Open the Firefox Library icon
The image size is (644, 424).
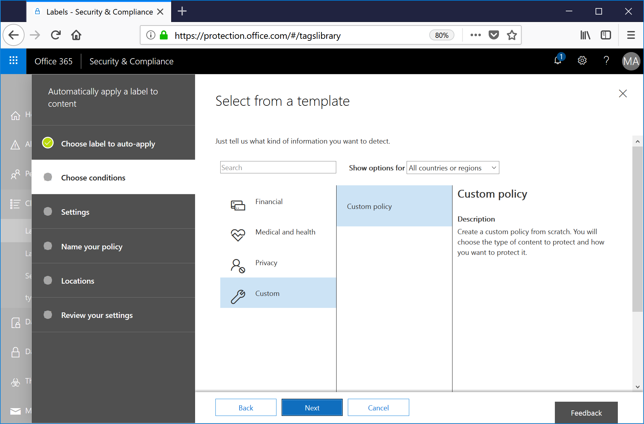click(585, 35)
